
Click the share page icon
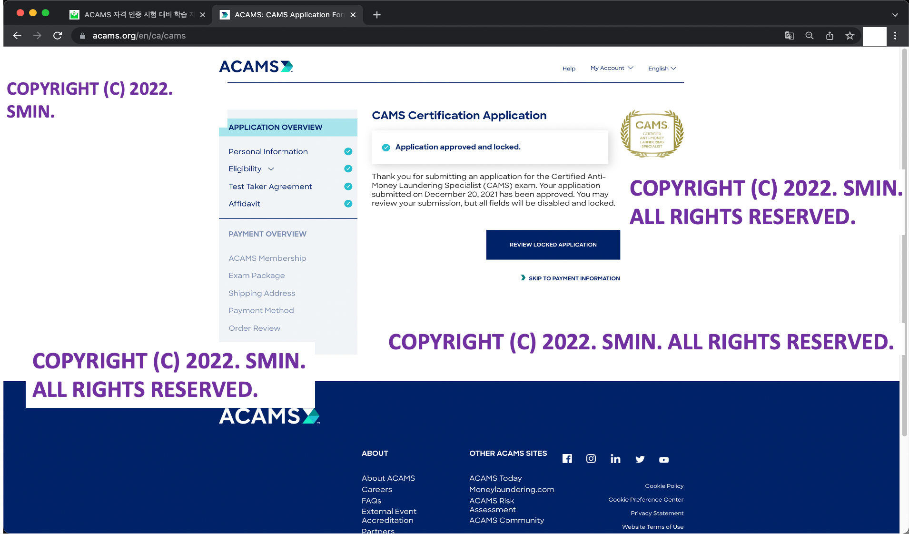pos(830,36)
